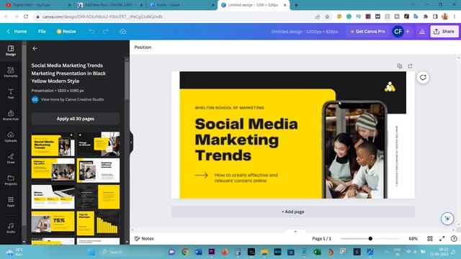Open the Uploads sidebar panel
This screenshot has width=461, height=259.
tap(11, 137)
